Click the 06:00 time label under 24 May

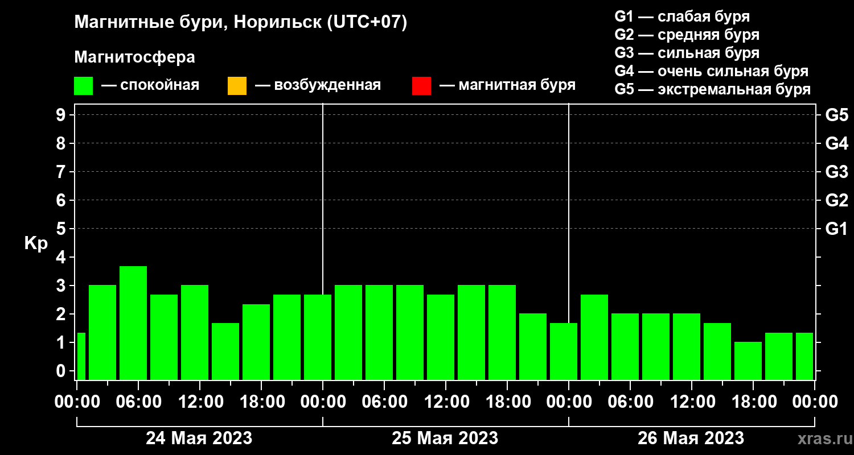(x=138, y=402)
